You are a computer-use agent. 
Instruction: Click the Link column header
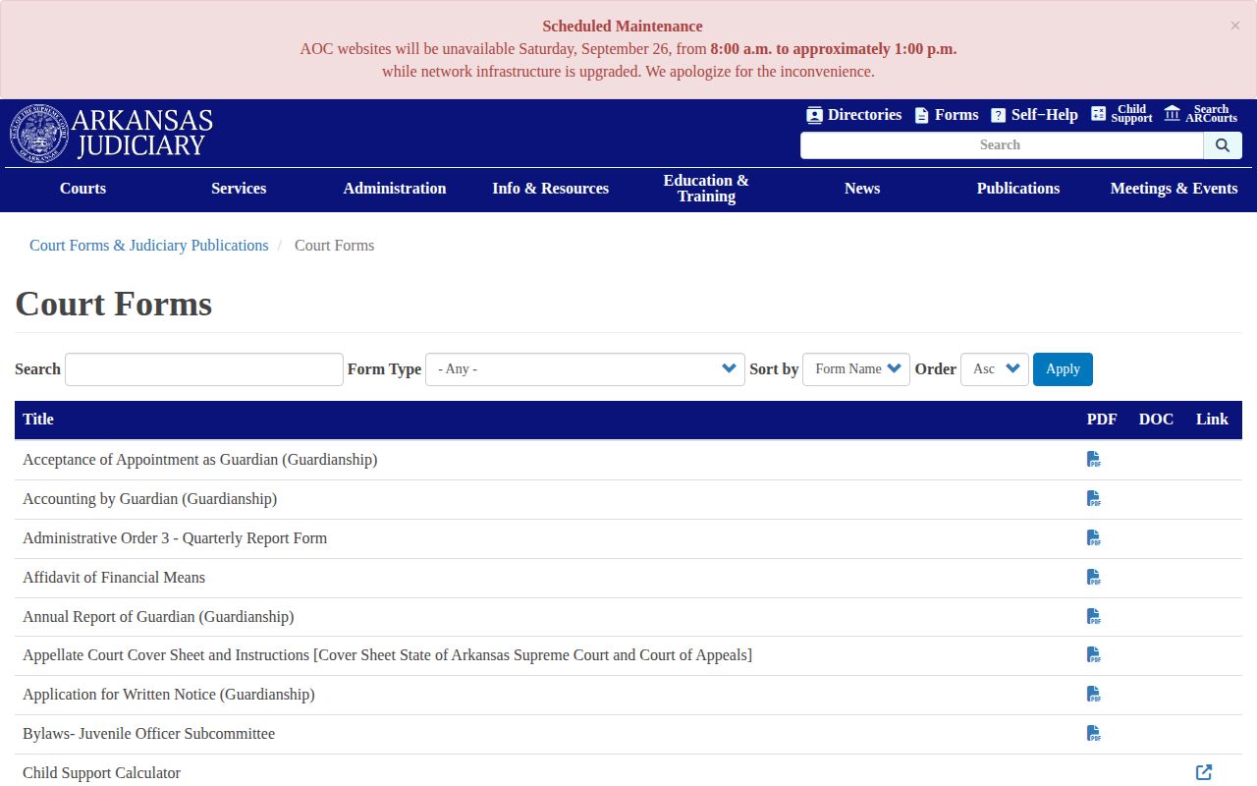click(1212, 420)
